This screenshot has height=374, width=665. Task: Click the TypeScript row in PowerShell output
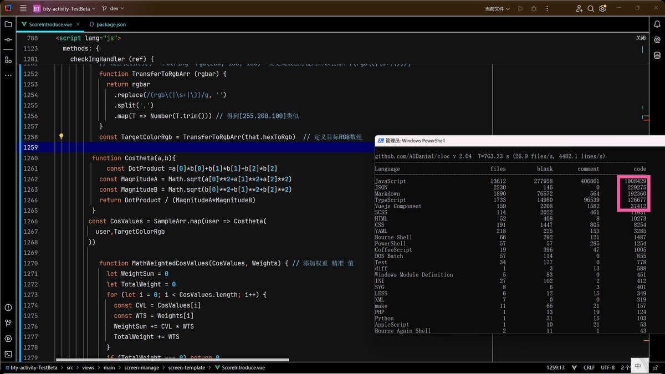[510, 200]
